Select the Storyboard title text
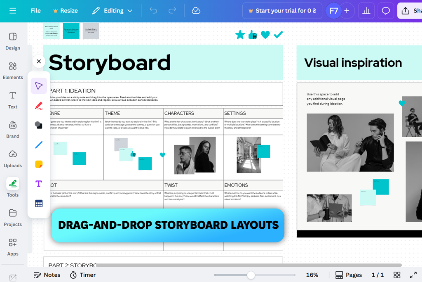The width and height of the screenshot is (422, 282). (110, 62)
